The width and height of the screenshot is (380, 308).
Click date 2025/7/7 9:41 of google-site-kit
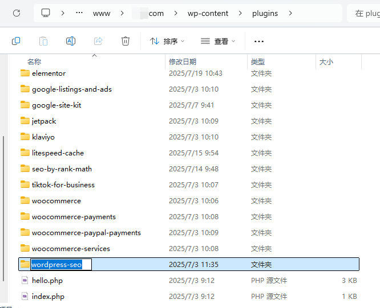192,105
